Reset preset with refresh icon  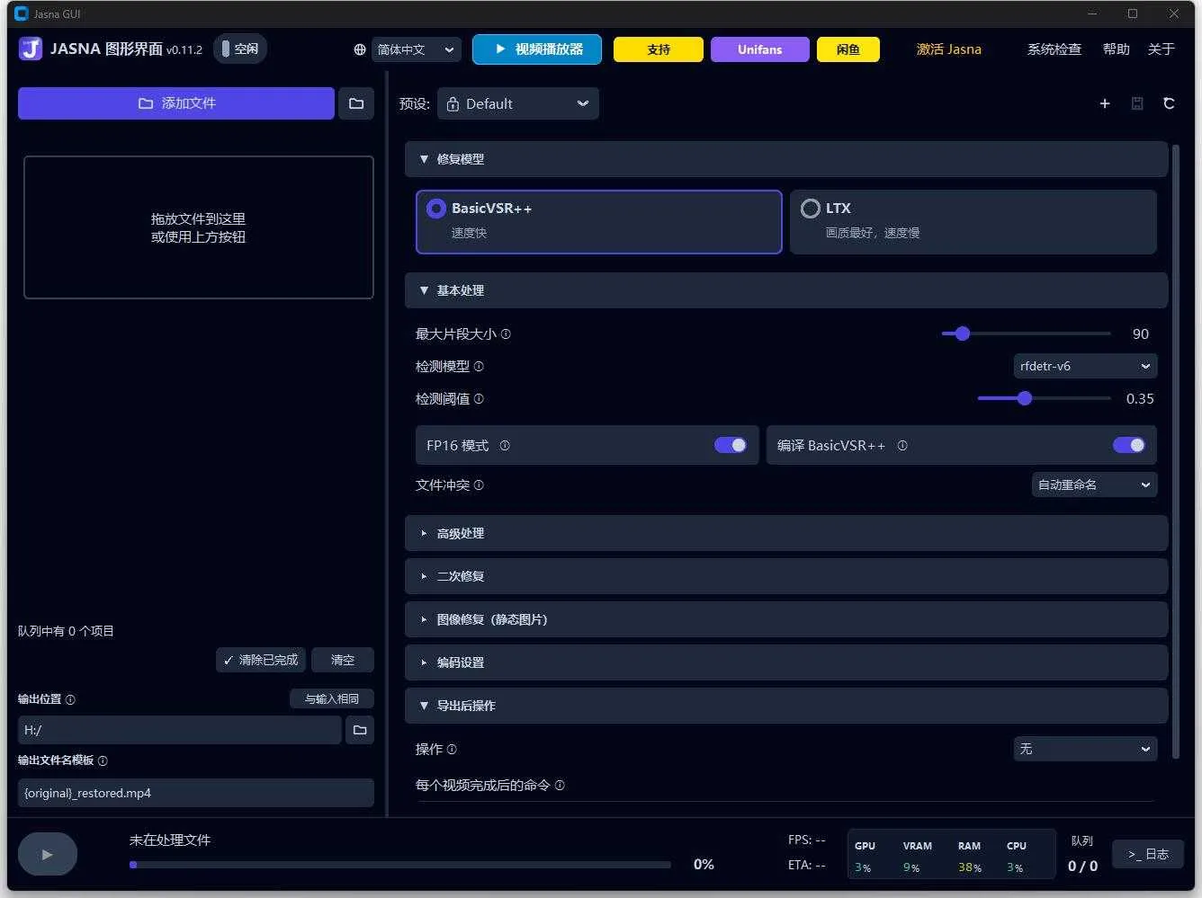[1169, 103]
